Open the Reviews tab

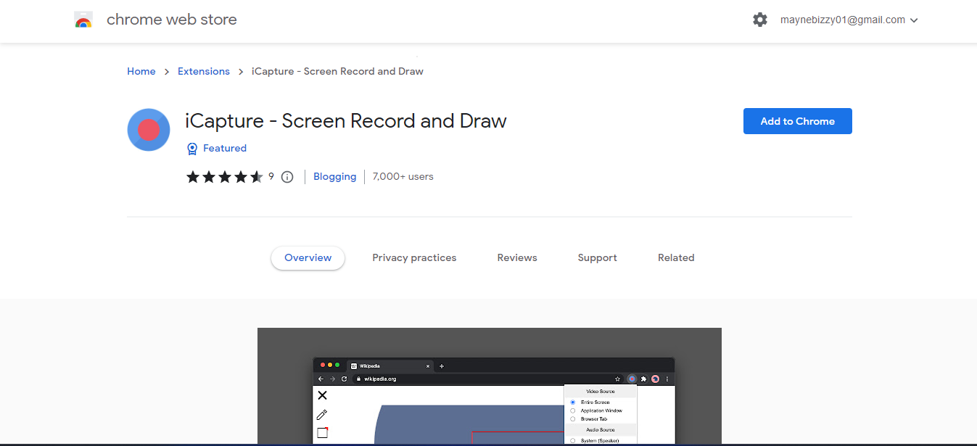pyautogui.click(x=517, y=257)
